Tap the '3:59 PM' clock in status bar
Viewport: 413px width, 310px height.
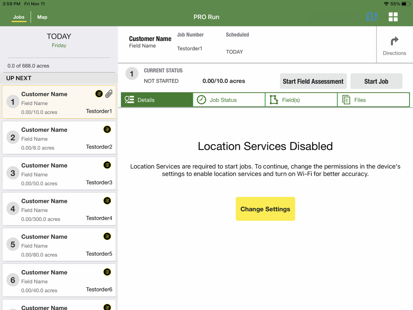[11, 3]
